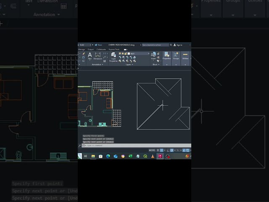Click the screen recorder taskbar icon
Image resolution: width=269 pixels, height=202 pixels.
168,156
